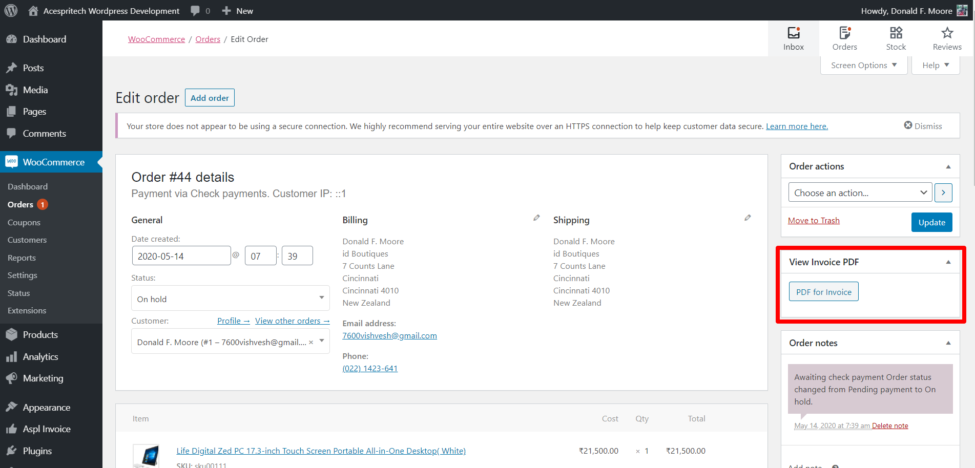Click the Delete note link
The width and height of the screenshot is (975, 468).
890,426
